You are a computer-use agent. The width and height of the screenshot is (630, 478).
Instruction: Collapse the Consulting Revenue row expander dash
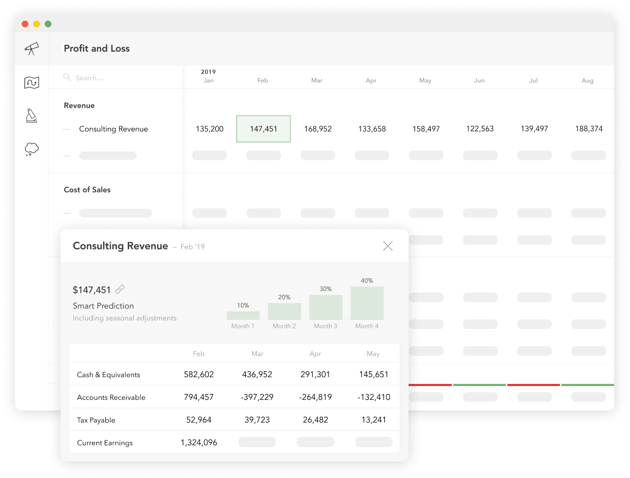(x=68, y=129)
